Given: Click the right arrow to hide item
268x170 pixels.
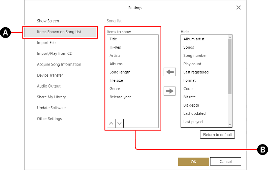Looking at the screenshot, I should pos(169,91).
